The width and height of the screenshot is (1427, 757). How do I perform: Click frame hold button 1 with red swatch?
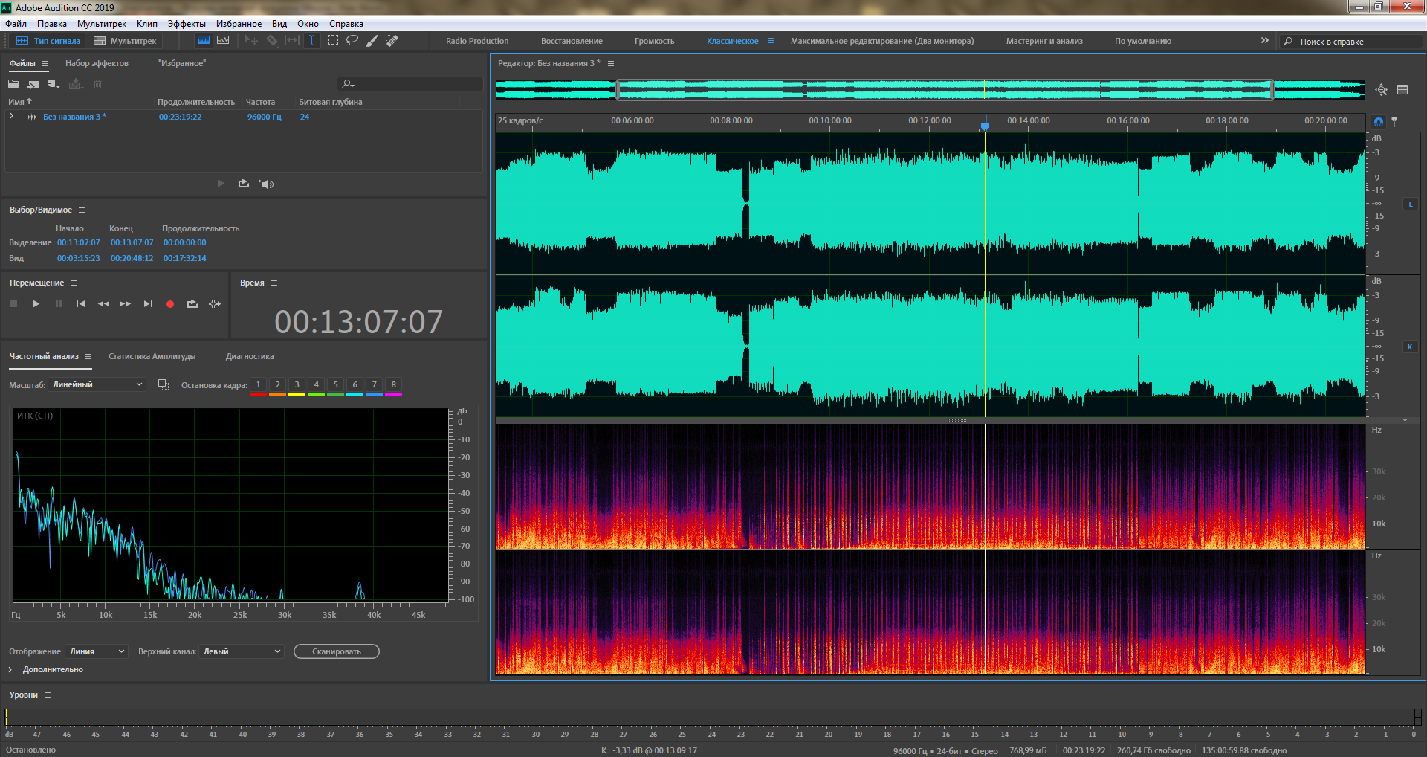[x=258, y=385]
